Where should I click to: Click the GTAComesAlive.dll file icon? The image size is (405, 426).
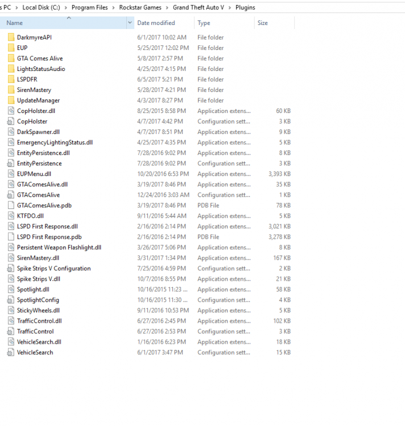pyautogui.click(x=11, y=185)
